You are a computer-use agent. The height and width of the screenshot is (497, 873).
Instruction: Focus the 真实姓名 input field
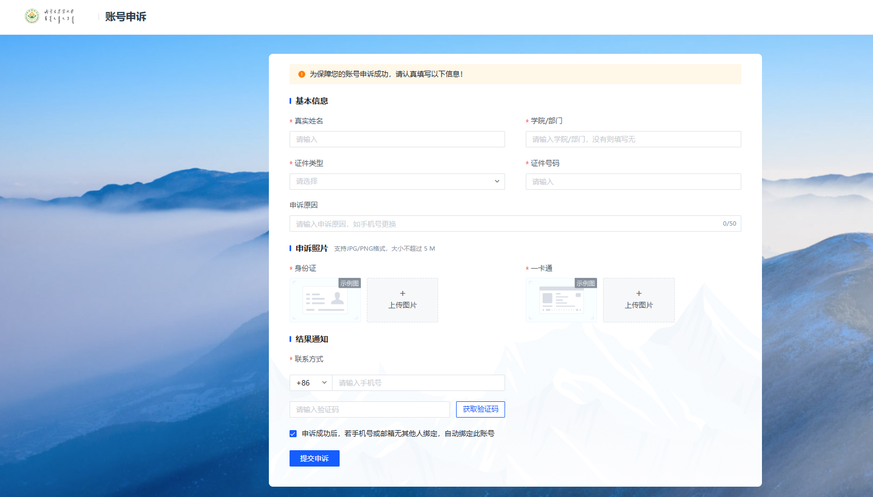click(397, 139)
